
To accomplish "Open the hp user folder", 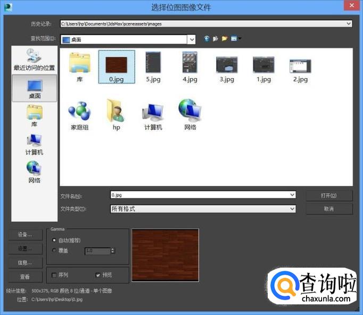I will click(x=116, y=114).
